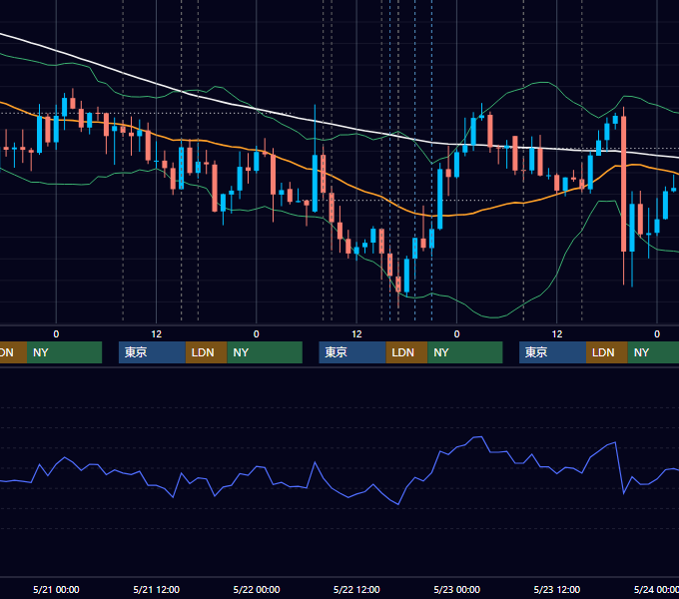Click the hour label 0 above 5/23 00:00
The image size is (679, 599).
456,333
